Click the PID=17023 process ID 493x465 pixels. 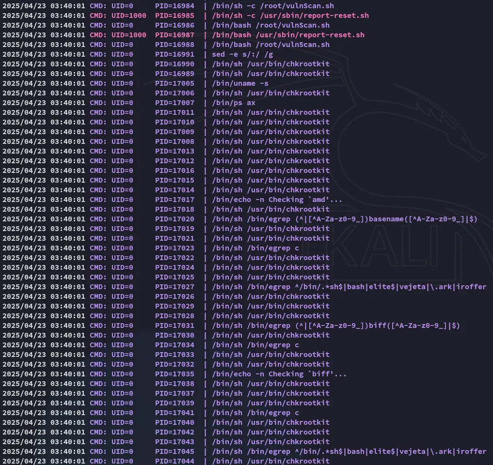coord(175,248)
